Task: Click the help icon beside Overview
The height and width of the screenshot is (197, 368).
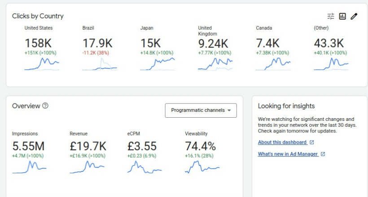Action: point(45,106)
